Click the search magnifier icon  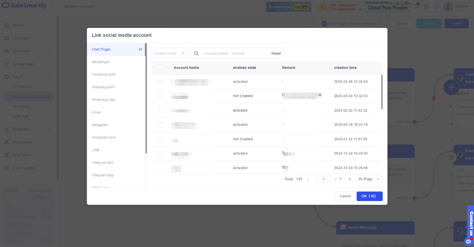pyautogui.click(x=196, y=53)
